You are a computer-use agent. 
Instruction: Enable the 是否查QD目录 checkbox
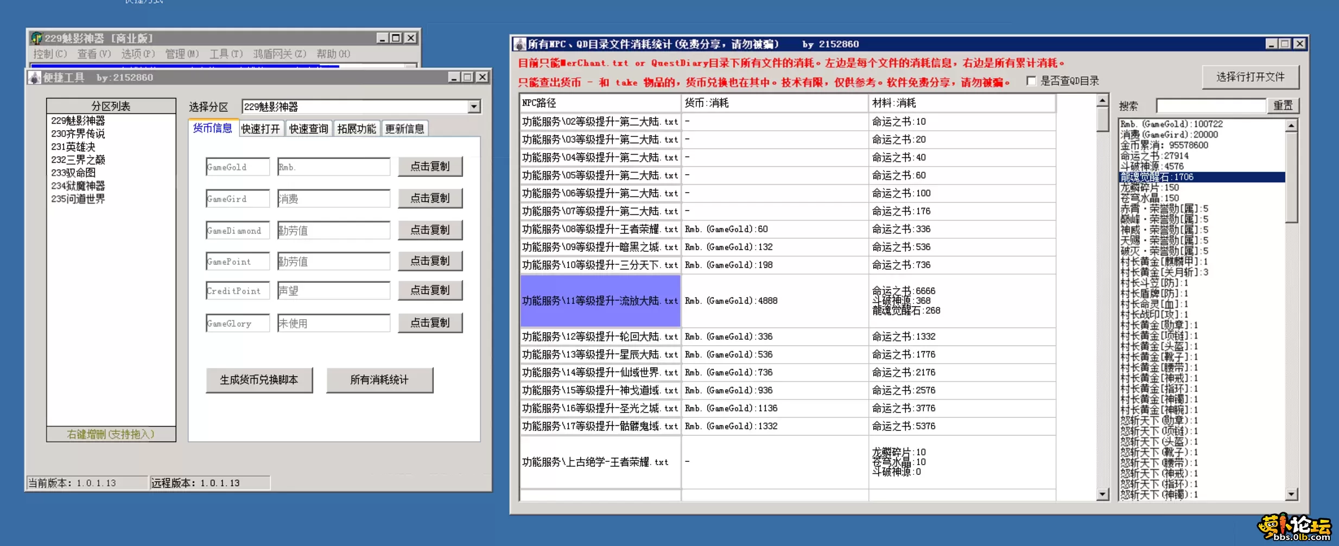point(1031,81)
